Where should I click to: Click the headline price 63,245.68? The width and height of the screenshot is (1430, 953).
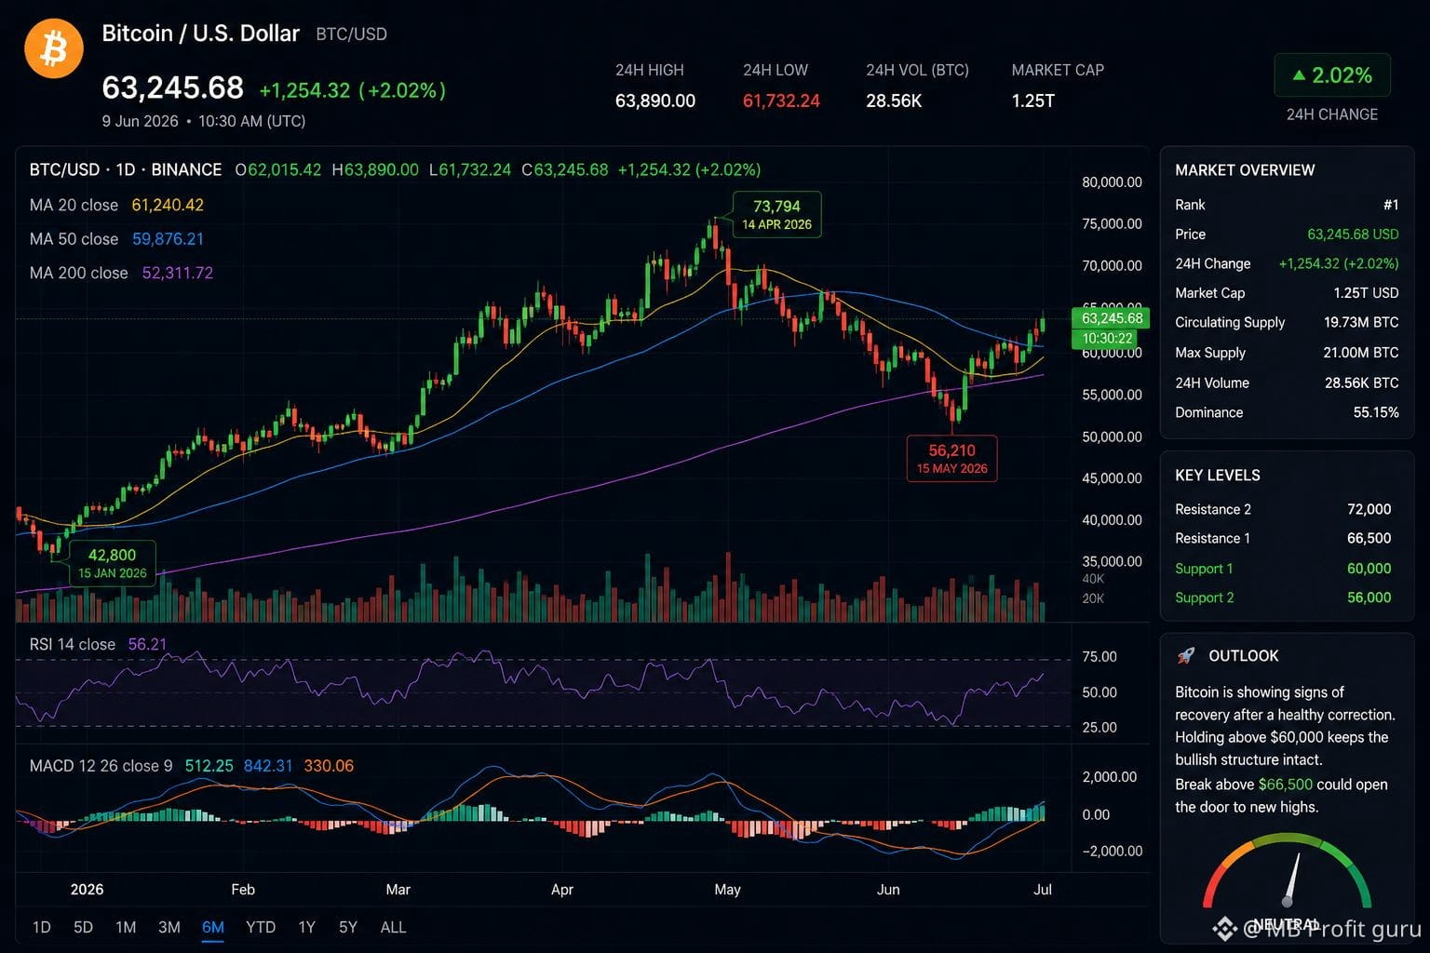point(172,87)
